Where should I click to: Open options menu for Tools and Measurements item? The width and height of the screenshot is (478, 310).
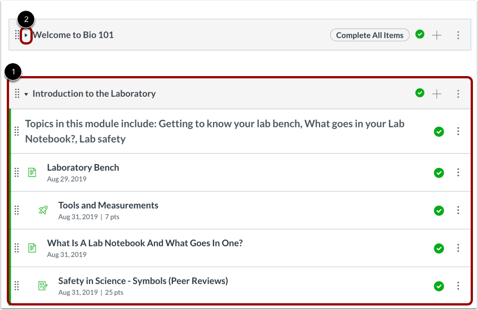pyautogui.click(x=458, y=210)
